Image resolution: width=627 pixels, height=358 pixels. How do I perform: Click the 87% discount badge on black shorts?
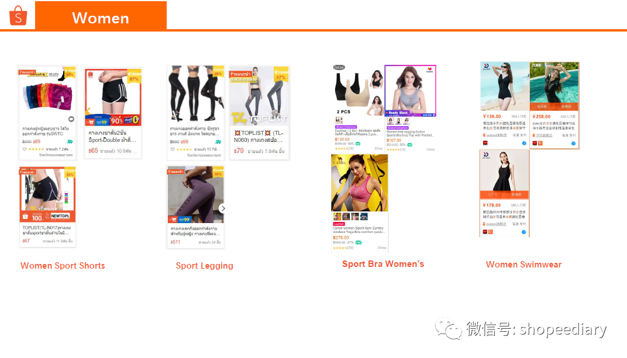click(134, 77)
